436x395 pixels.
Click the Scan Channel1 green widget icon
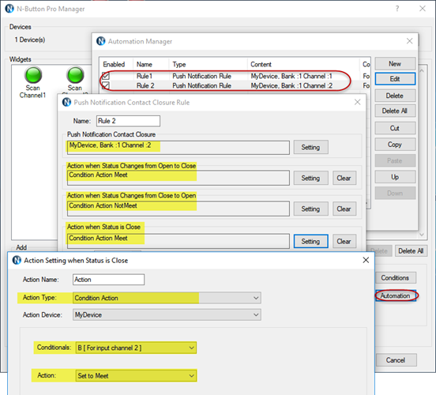33,75
